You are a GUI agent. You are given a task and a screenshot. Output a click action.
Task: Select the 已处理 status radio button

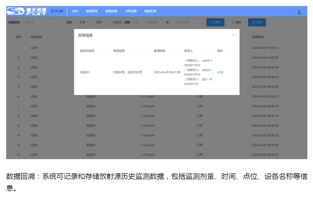109,22
